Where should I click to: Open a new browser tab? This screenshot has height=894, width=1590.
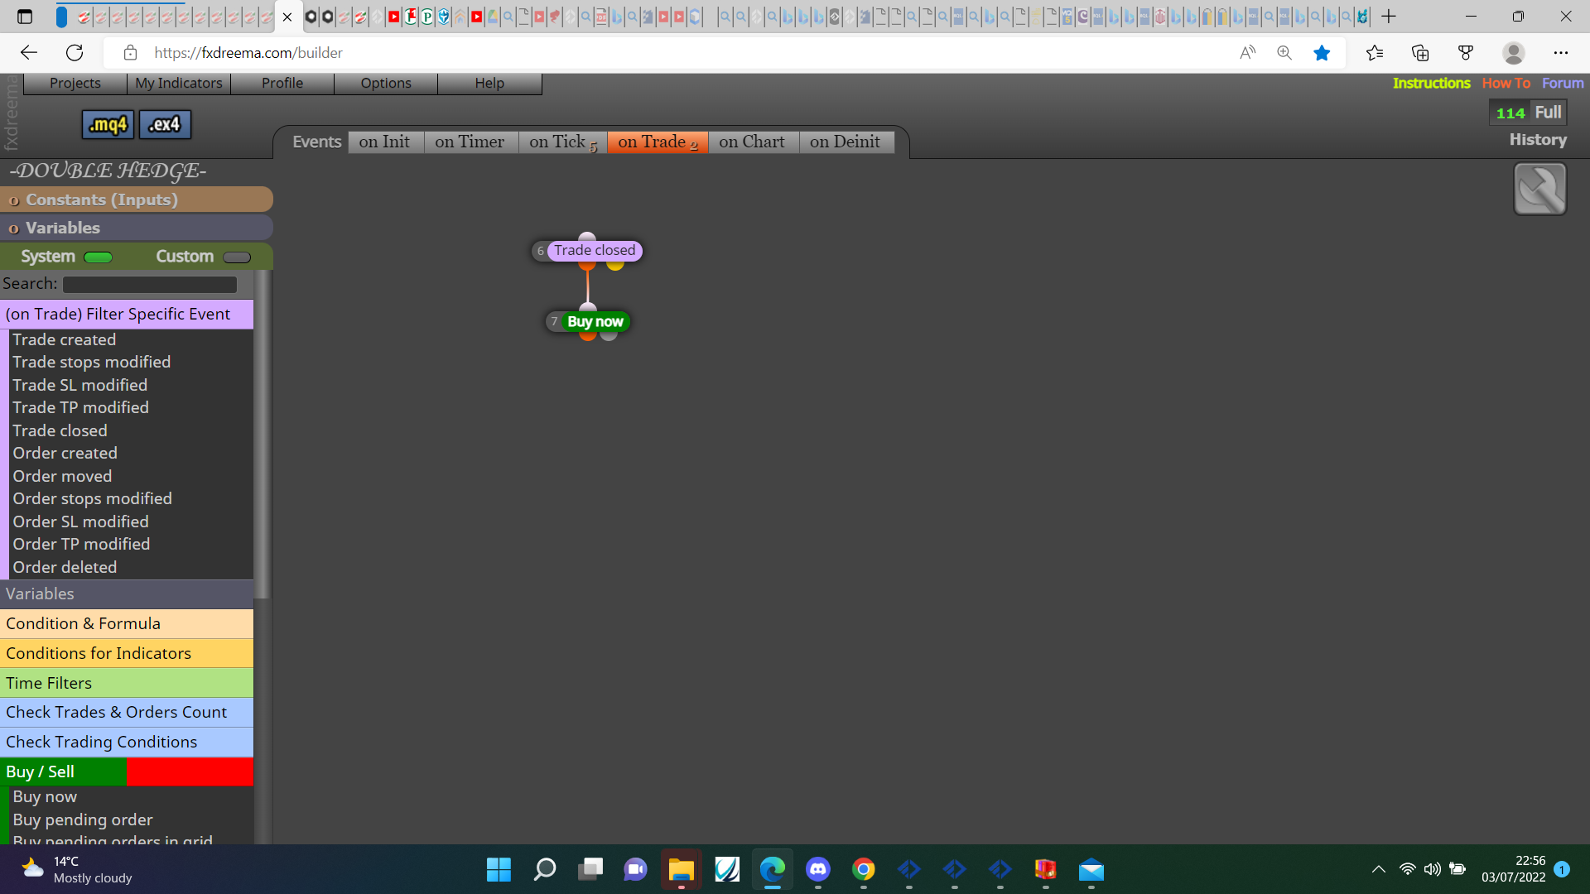coord(1389,17)
